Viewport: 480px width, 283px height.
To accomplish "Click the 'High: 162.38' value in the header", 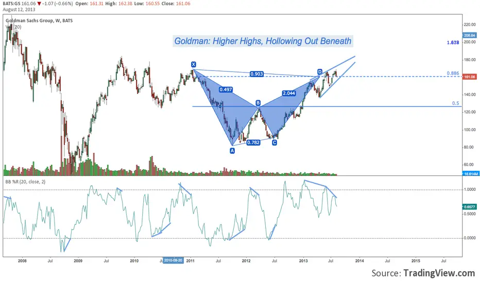I will [x=118, y=4].
